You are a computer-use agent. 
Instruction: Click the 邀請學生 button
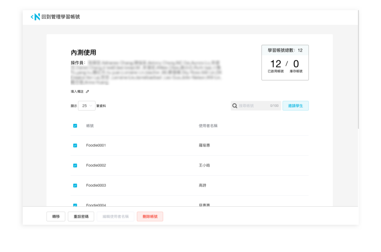point(295,106)
